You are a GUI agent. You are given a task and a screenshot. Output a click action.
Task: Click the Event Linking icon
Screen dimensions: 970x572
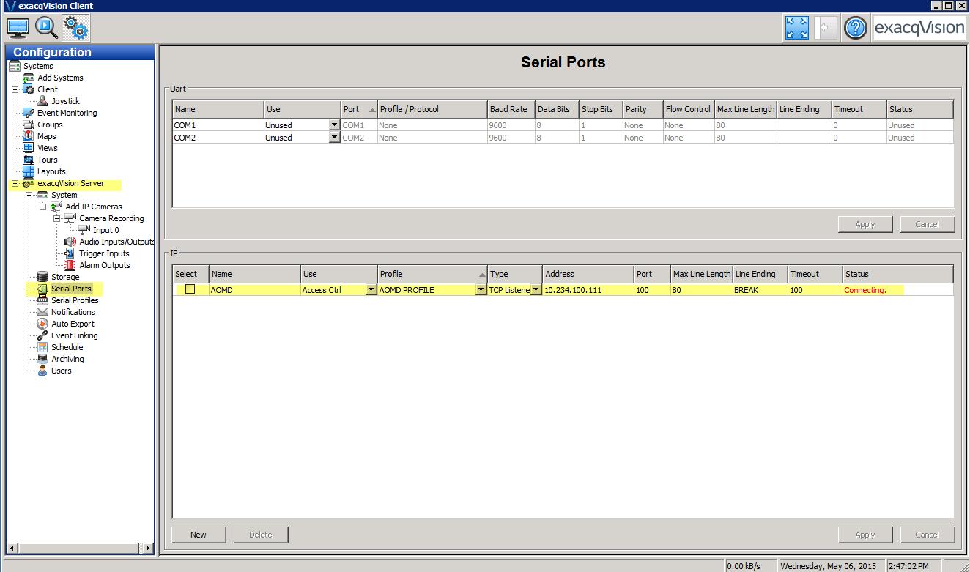point(42,335)
